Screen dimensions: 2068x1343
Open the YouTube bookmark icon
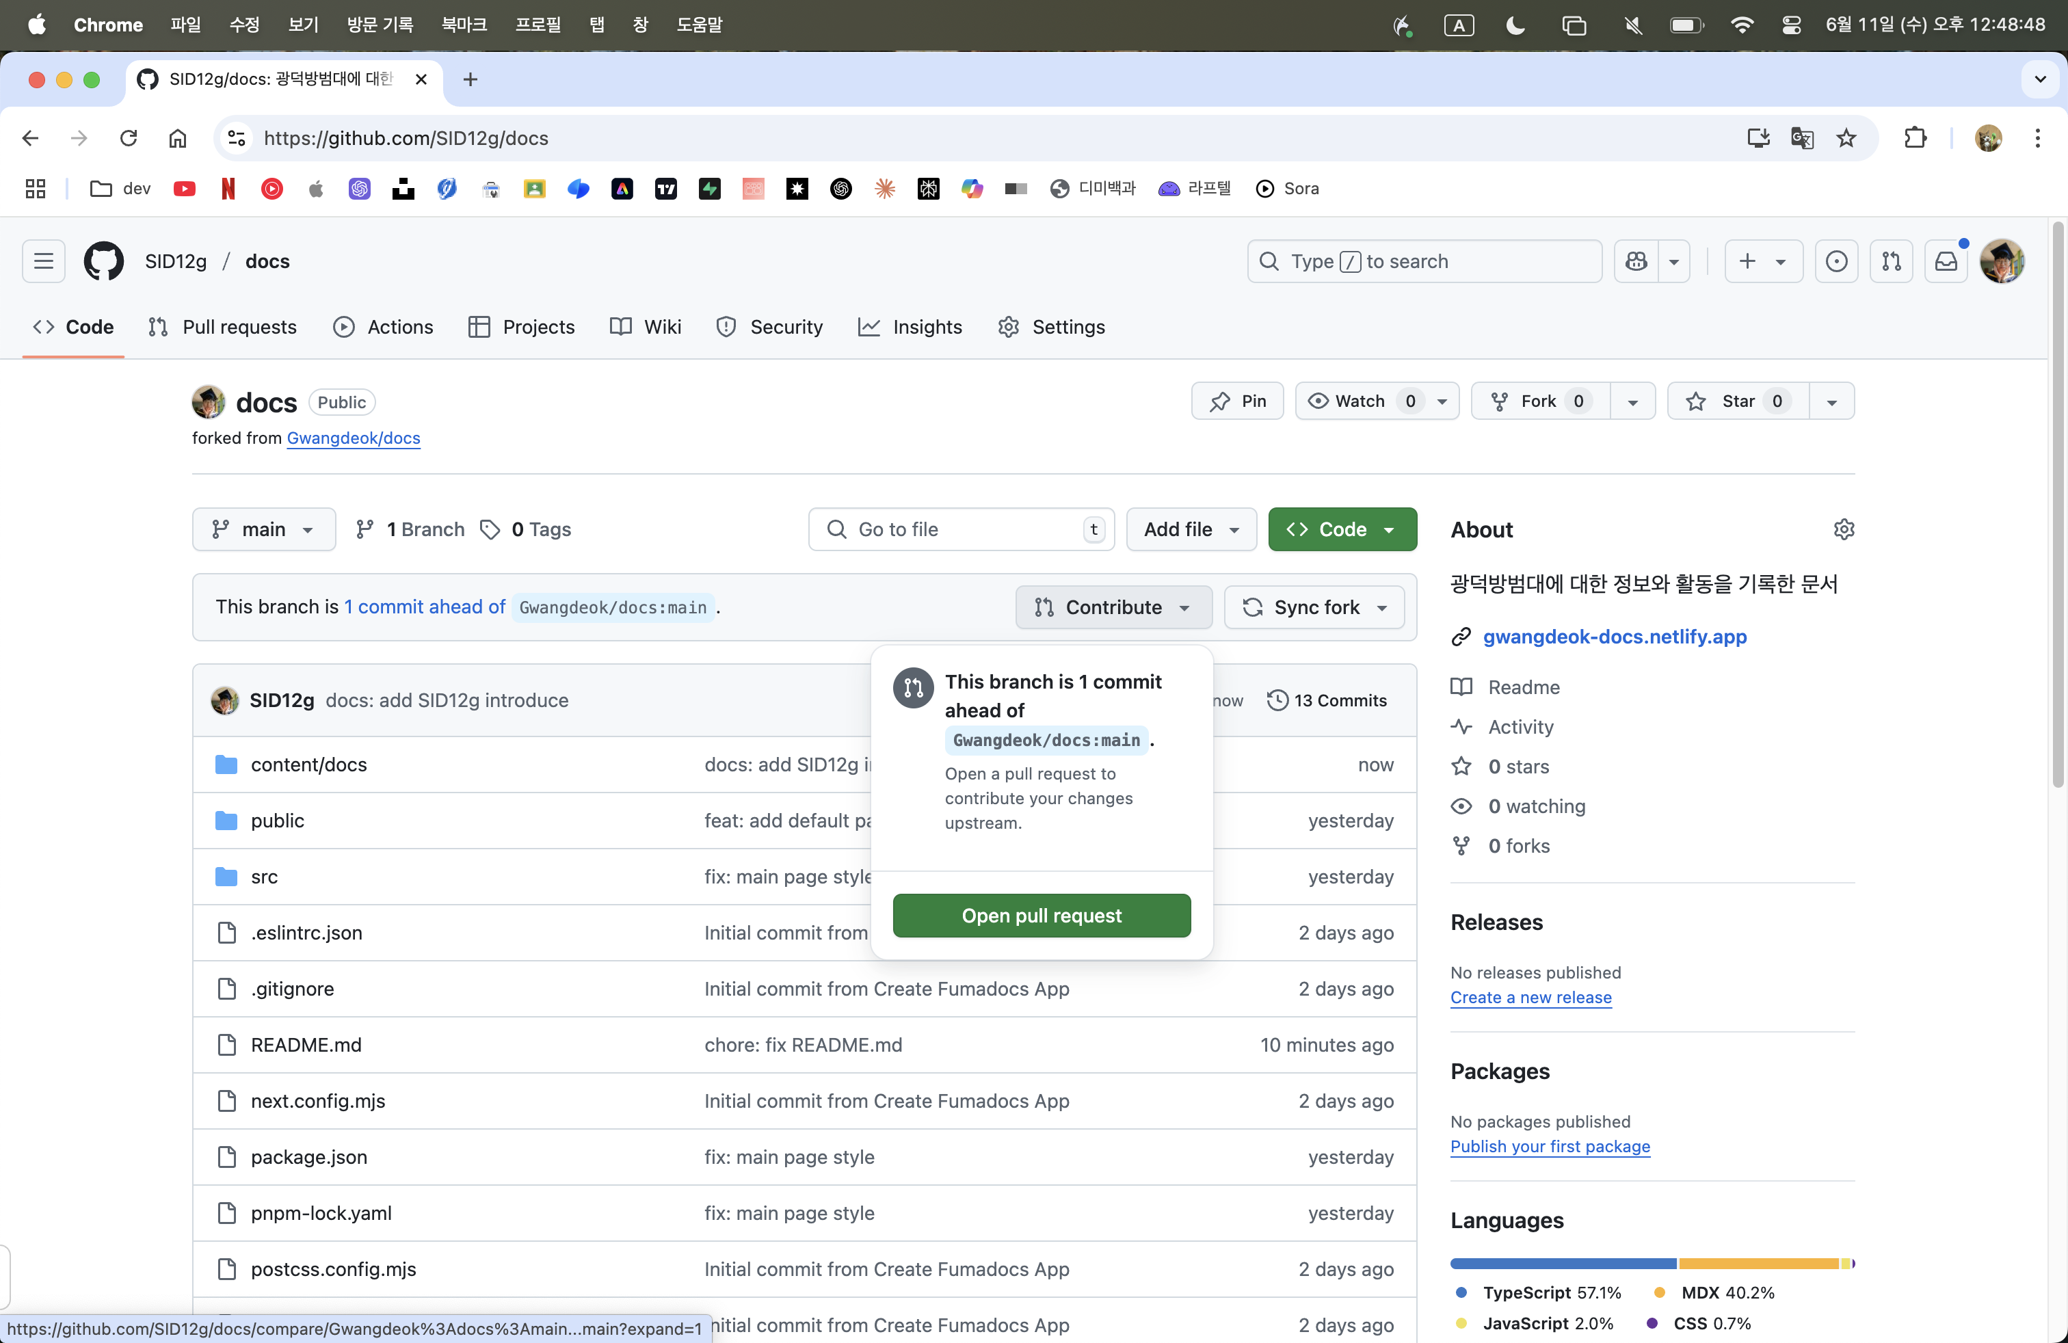[x=184, y=189]
